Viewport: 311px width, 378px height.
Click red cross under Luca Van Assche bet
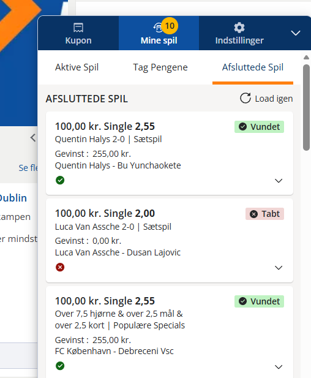60,267
